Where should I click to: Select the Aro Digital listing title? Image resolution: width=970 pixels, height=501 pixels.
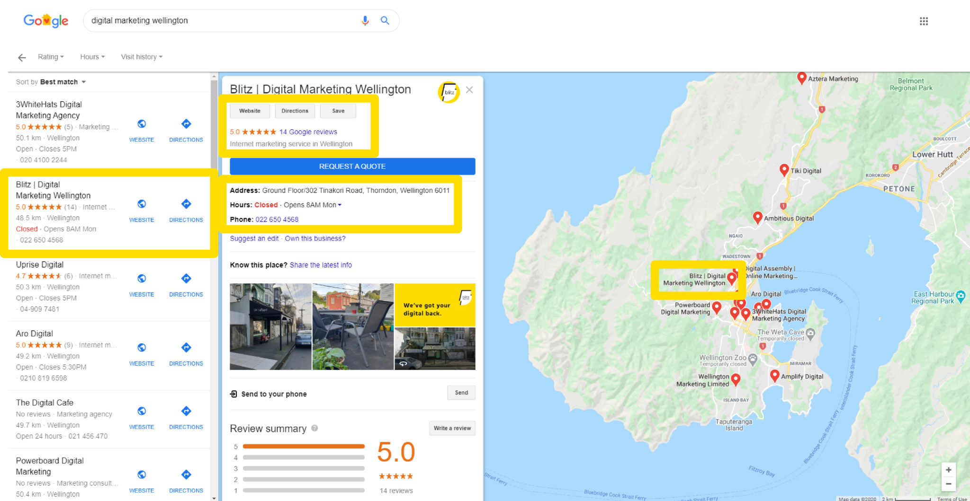pos(35,334)
